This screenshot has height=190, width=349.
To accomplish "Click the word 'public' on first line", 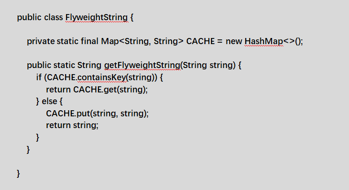I will 29,17.
